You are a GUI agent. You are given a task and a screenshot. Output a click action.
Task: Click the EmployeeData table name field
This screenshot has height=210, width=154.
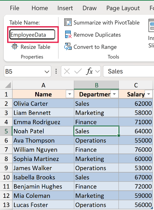pos(32,35)
